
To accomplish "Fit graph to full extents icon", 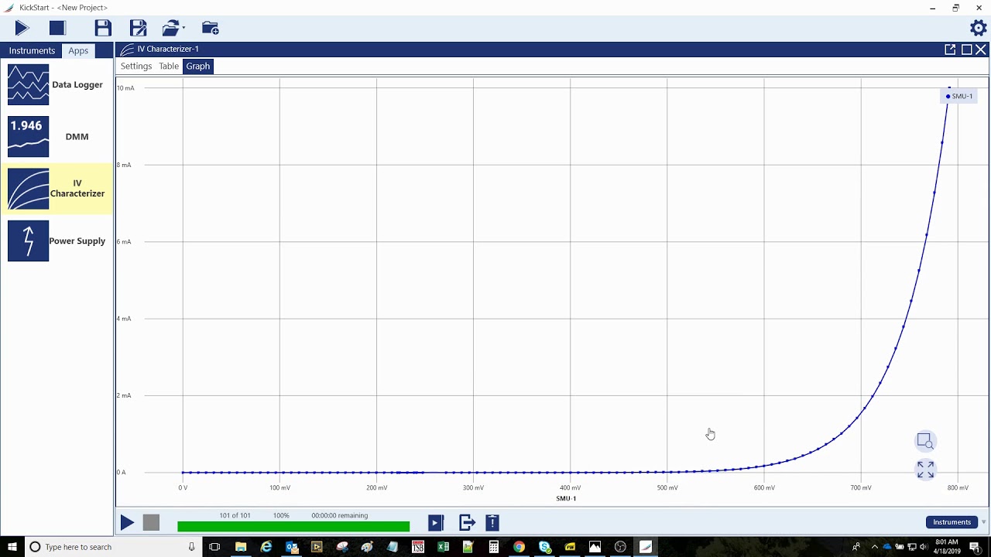I will 925,470.
